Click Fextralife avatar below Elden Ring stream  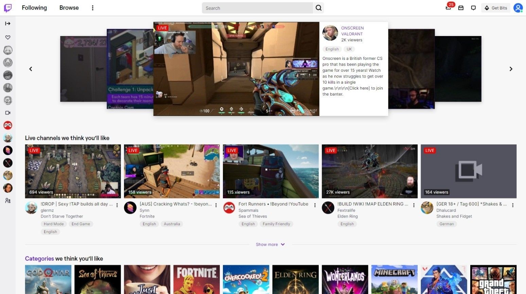click(x=328, y=208)
